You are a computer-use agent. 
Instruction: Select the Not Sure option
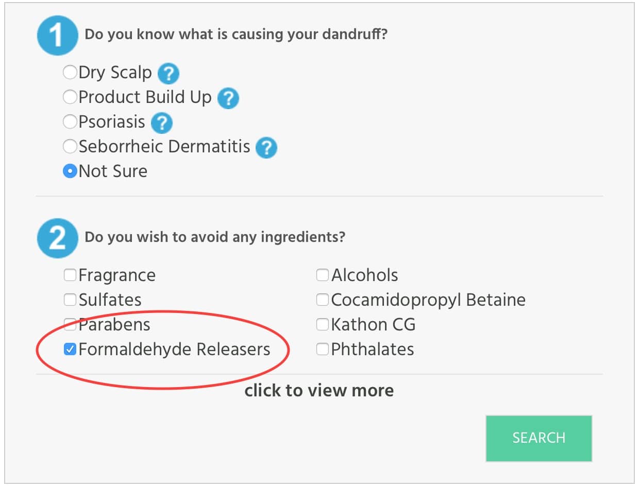[70, 171]
